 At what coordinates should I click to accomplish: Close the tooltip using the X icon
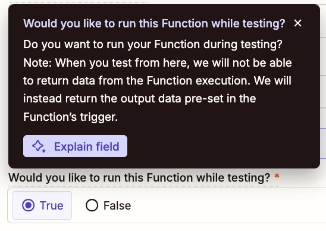coord(297,23)
